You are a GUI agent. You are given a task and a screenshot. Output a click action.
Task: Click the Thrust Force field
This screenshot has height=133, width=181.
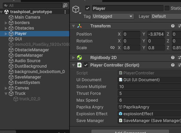coord(149,94)
